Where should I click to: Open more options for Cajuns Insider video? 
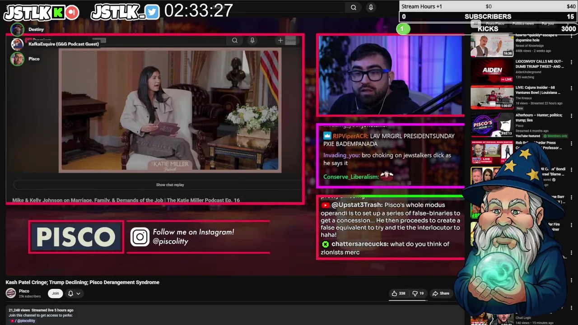pos(571,88)
